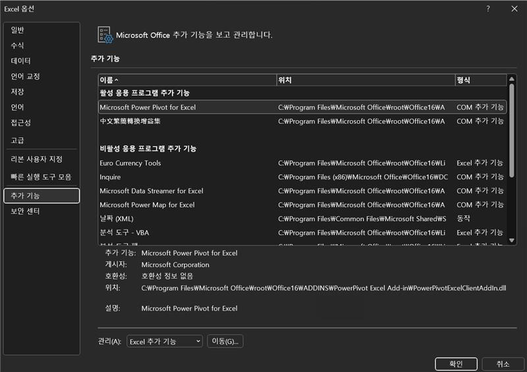The width and height of the screenshot is (527, 372).
Task: Open the 관리 dropdown Excel 추가 기능
Action: click(x=165, y=342)
